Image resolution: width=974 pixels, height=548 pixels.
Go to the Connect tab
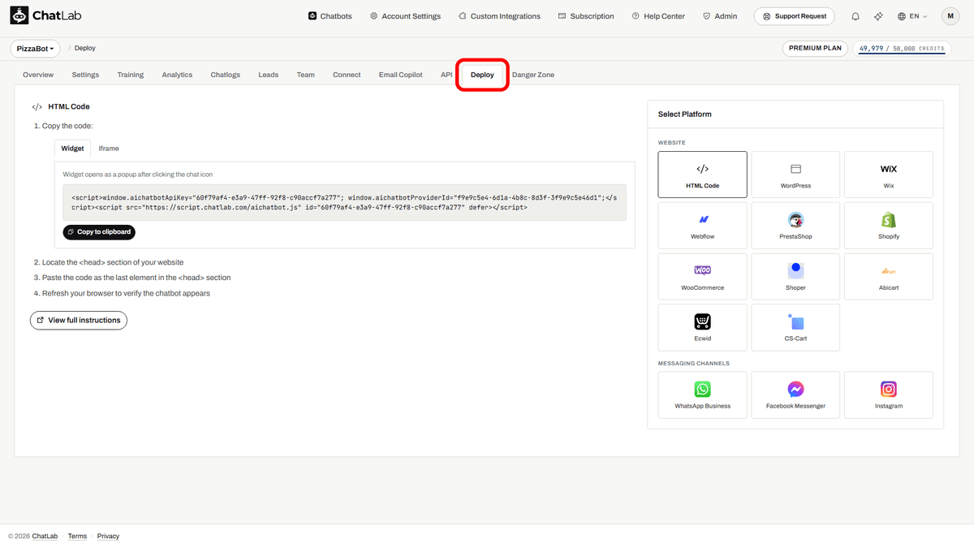click(x=347, y=75)
